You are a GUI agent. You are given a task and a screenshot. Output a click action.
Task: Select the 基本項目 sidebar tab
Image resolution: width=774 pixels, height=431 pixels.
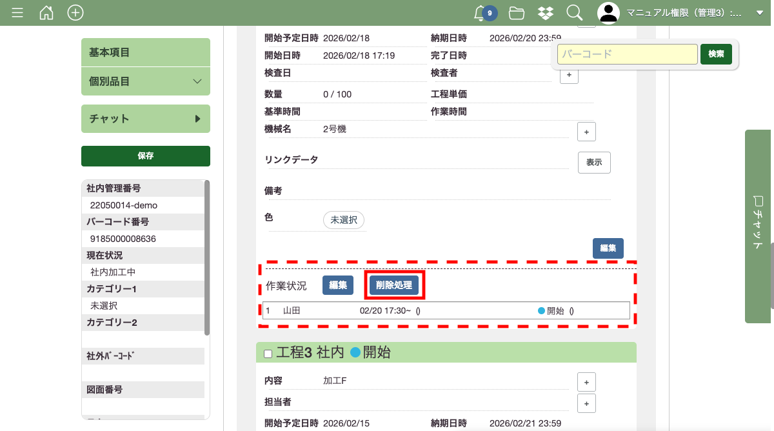pos(146,52)
